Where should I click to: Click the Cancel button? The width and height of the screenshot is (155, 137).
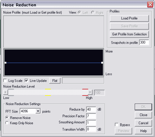click(x=143, y=123)
